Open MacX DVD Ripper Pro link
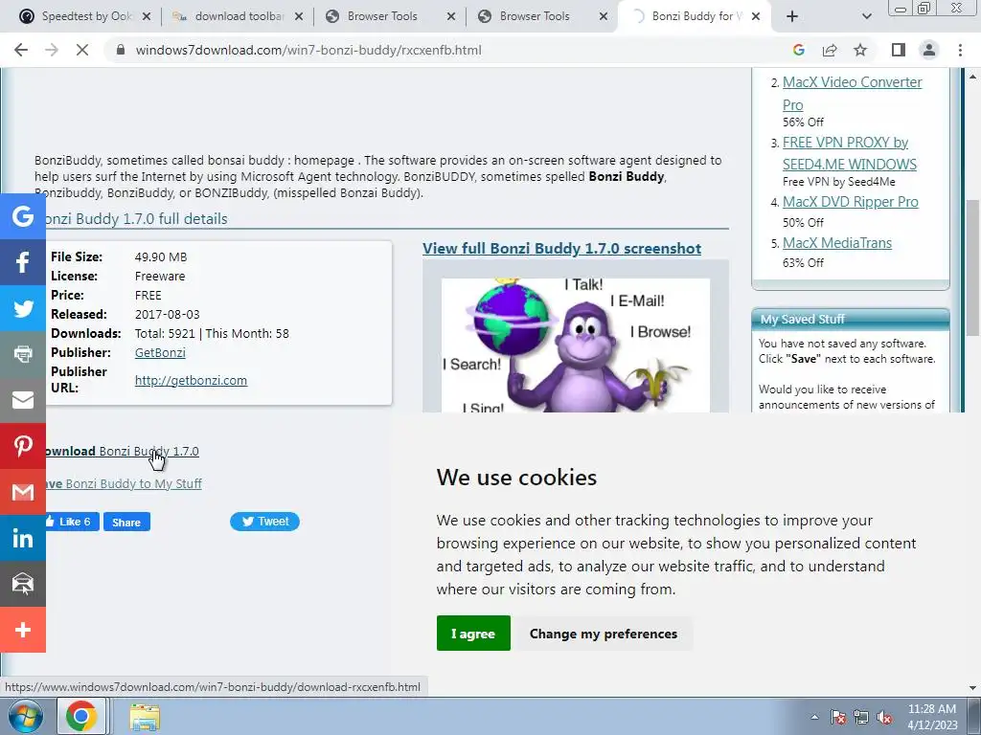 click(851, 202)
